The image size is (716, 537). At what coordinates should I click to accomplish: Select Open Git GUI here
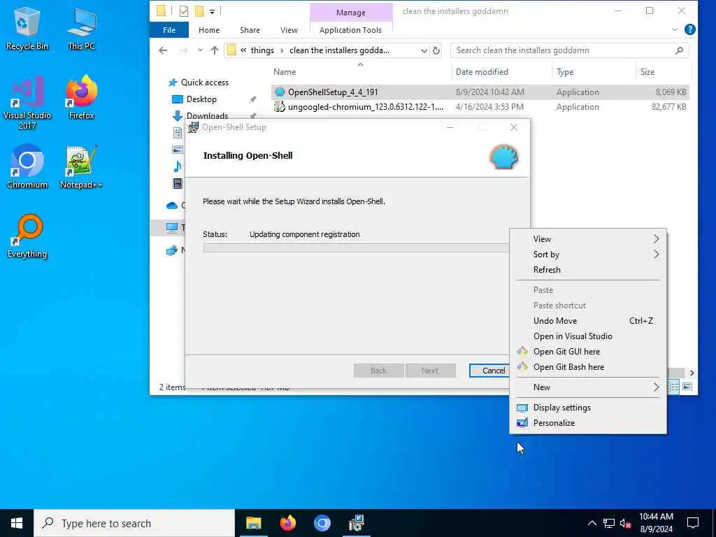point(587,352)
